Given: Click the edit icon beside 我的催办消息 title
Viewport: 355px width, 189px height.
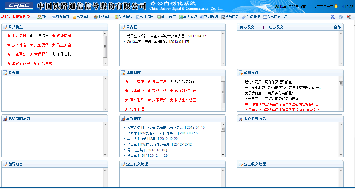Looking at the screenshot, I should click(x=241, y=119).
